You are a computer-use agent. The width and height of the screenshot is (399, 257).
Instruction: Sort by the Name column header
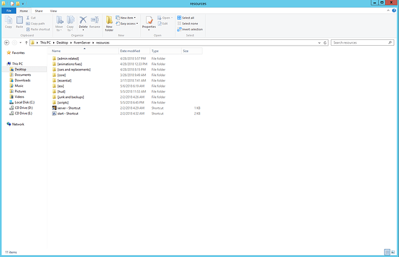(83, 51)
